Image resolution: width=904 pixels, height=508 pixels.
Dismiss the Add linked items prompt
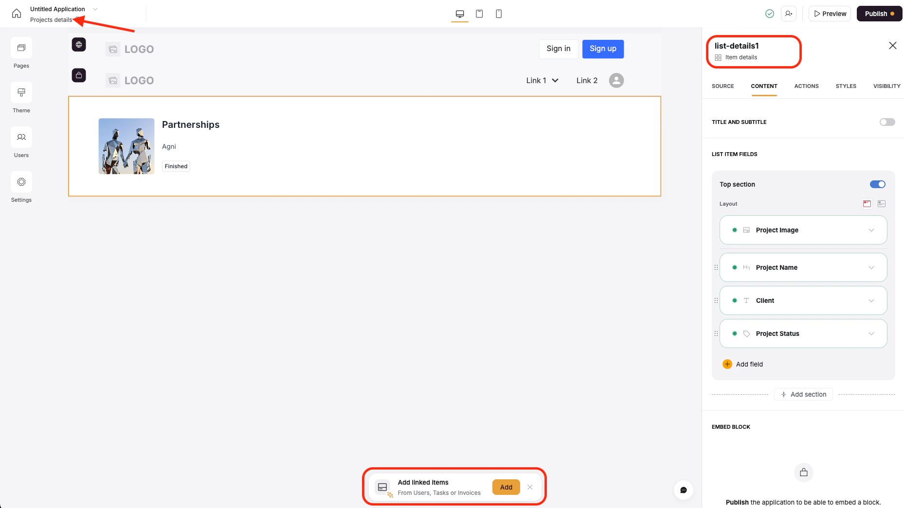pyautogui.click(x=530, y=487)
